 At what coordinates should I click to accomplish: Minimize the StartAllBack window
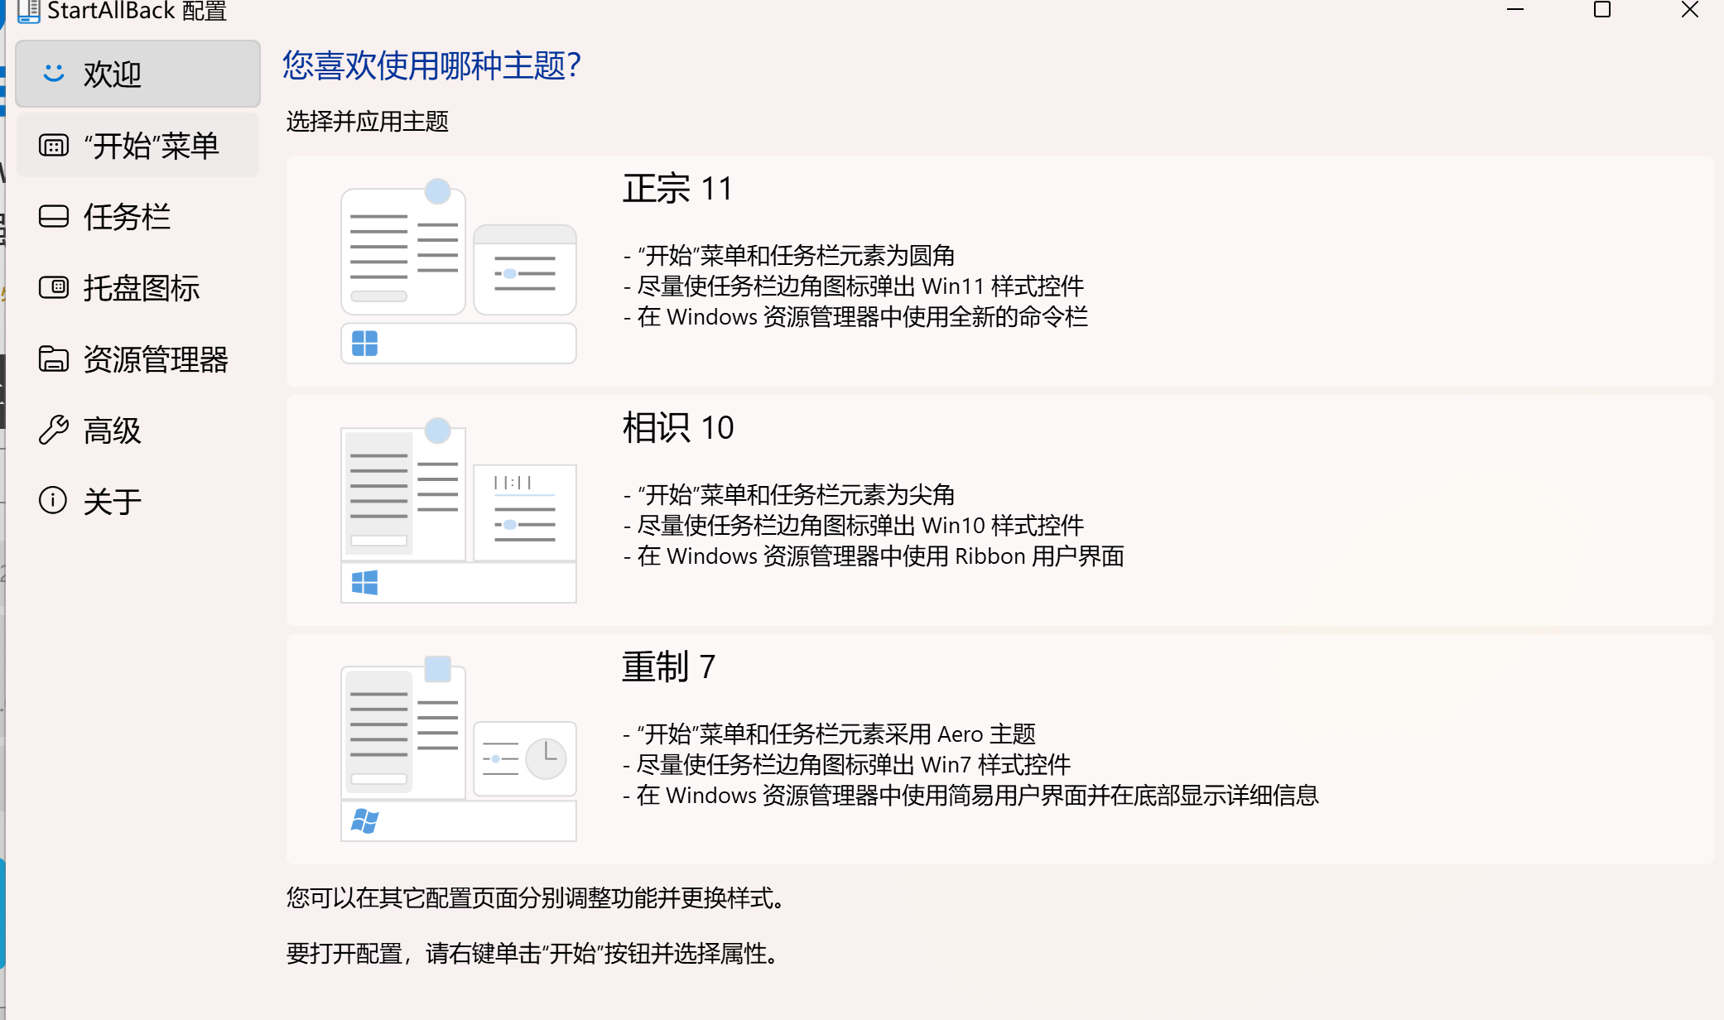(x=1515, y=10)
